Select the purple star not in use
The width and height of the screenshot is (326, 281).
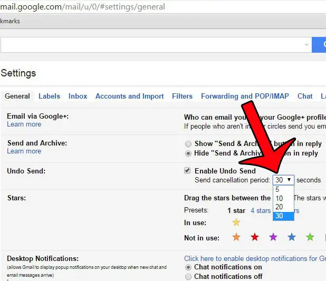[x=273, y=237]
